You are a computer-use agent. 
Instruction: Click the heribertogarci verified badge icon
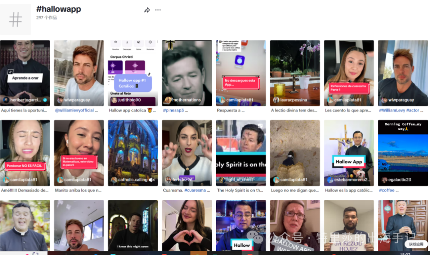(45, 100)
